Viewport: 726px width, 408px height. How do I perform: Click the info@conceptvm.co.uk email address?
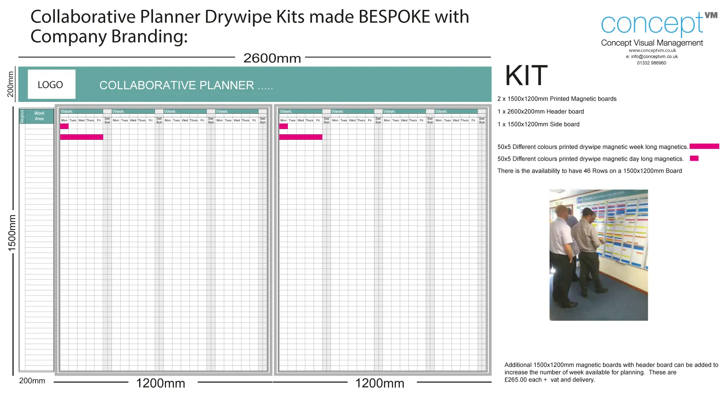[x=652, y=57]
